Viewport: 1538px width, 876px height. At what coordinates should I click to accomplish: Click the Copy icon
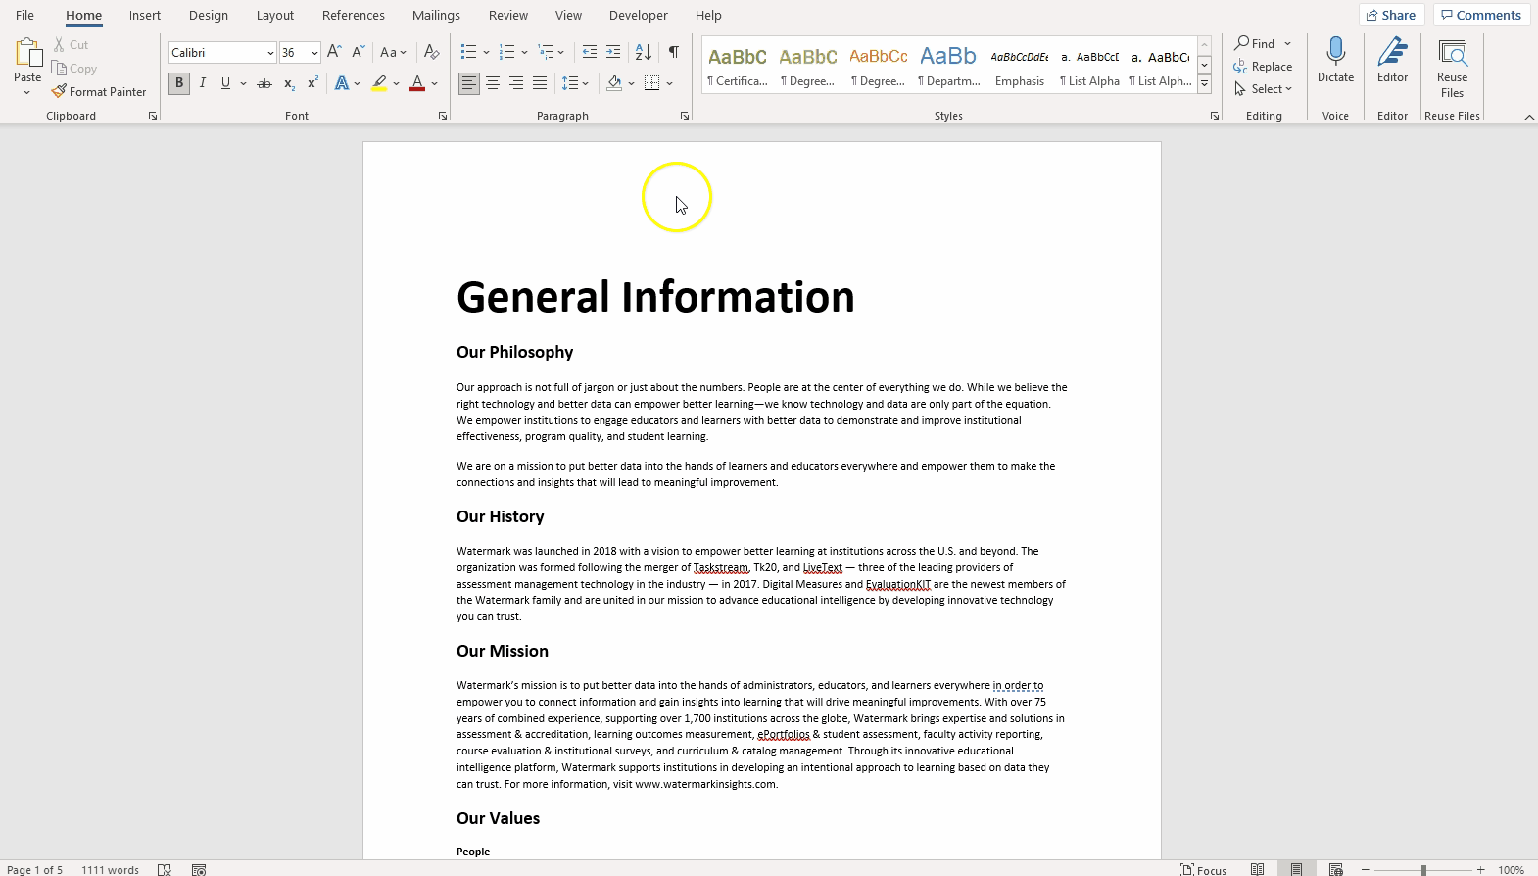59,69
